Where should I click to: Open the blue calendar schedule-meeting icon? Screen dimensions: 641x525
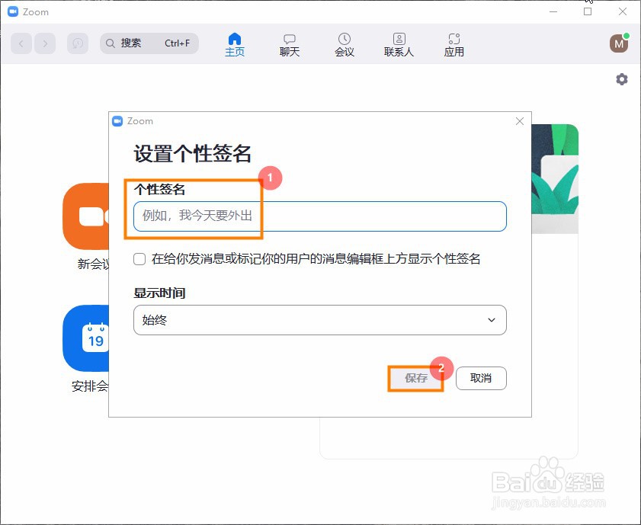click(86, 338)
